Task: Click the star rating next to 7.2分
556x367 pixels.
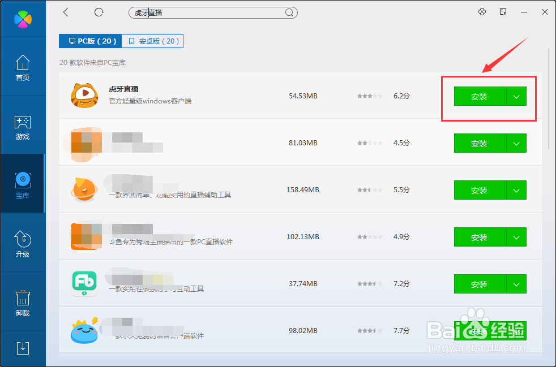Action: 370,284
